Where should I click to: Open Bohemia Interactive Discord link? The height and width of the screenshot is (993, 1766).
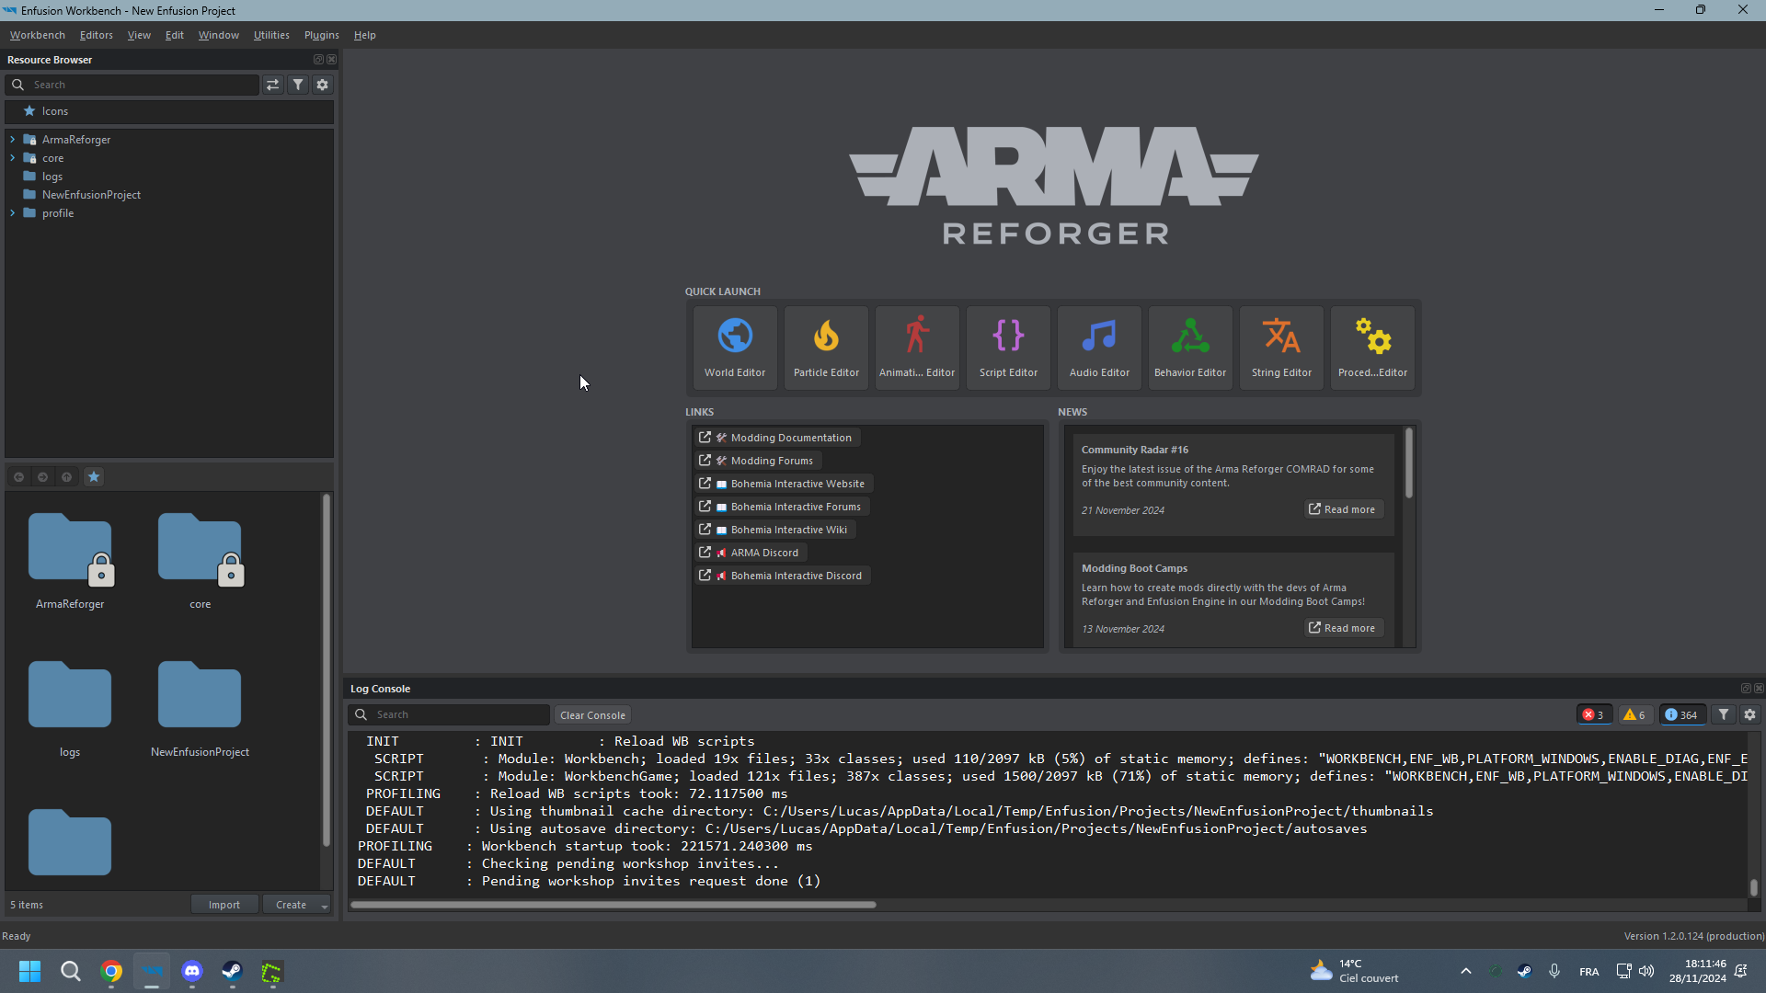783,576
